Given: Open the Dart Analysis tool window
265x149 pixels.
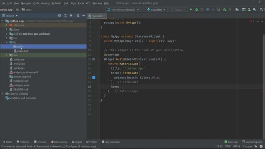Looking at the screenshot, I should point(59,142).
